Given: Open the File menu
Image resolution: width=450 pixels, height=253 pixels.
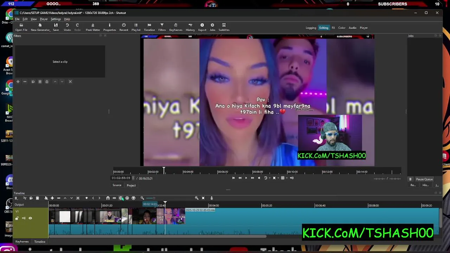Looking at the screenshot, I should 17,19.
